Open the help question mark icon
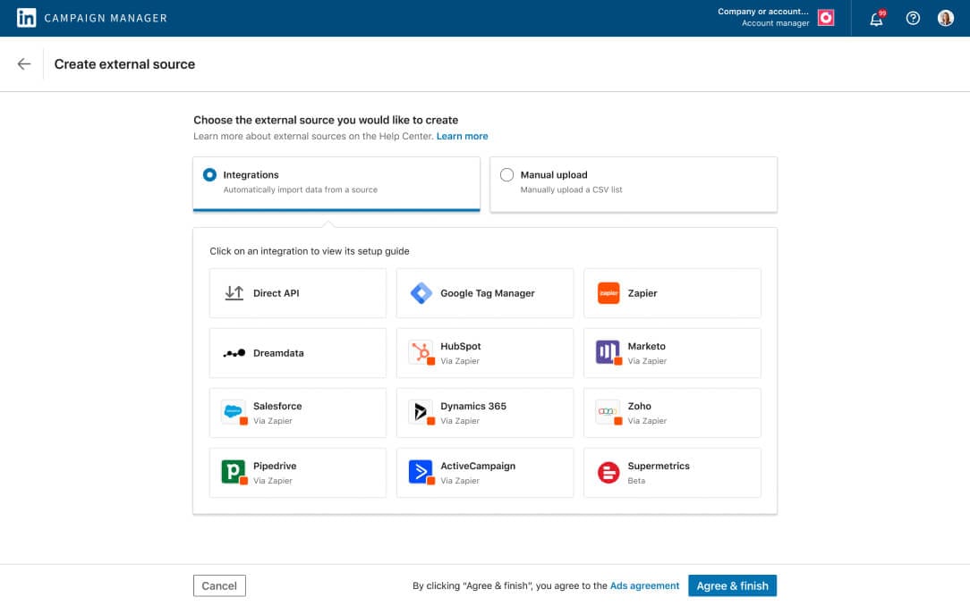Image resolution: width=970 pixels, height=606 pixels. (913, 18)
